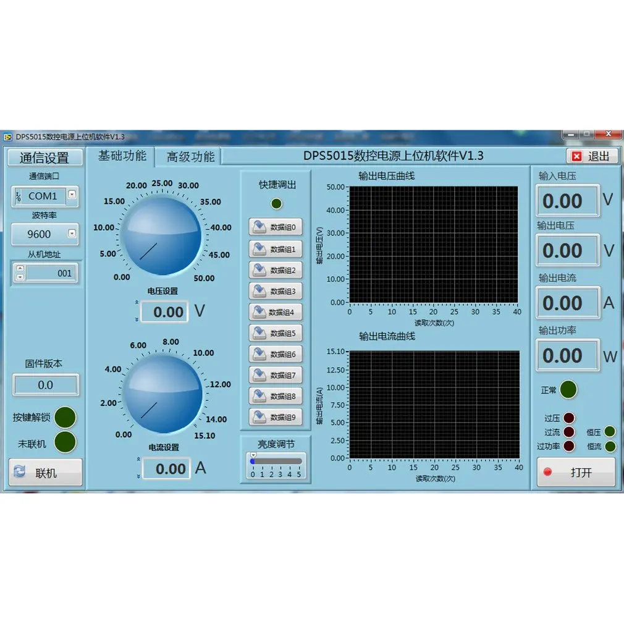Click the 打开 output on button
The height and width of the screenshot is (624, 624).
pyautogui.click(x=576, y=472)
